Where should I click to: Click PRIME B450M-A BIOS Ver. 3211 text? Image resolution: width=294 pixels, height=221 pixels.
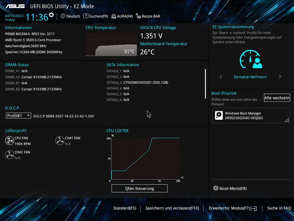point(30,34)
